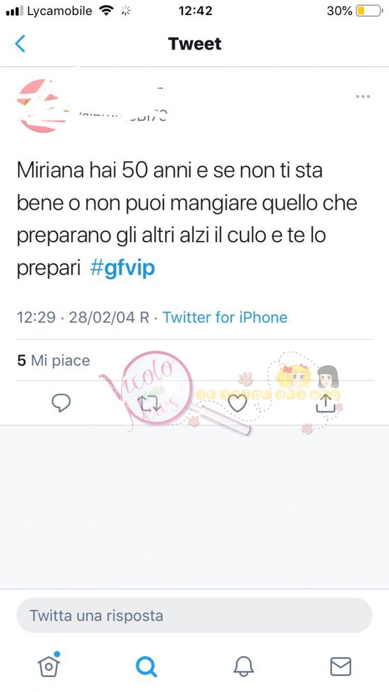Image resolution: width=389 pixels, height=692 pixels.
Task: Tap the retweet arrows icon
Action: (x=149, y=403)
